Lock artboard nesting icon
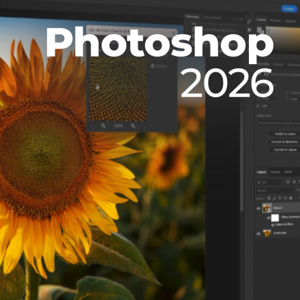Image resolution: width=300 pixels, height=300 pixels. (x=285, y=198)
